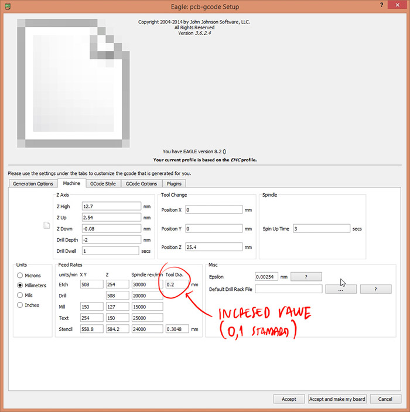Click the Stencil tool diameter field
The image size is (410, 412).
coord(177,329)
